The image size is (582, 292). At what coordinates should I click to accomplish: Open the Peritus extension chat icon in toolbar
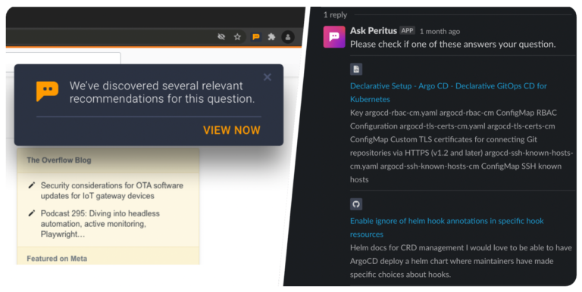pos(255,36)
